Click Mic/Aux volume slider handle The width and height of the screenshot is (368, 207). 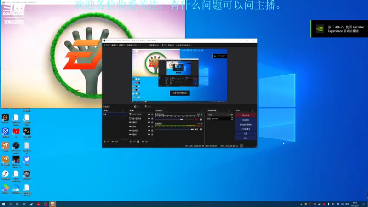pyautogui.click(x=181, y=119)
